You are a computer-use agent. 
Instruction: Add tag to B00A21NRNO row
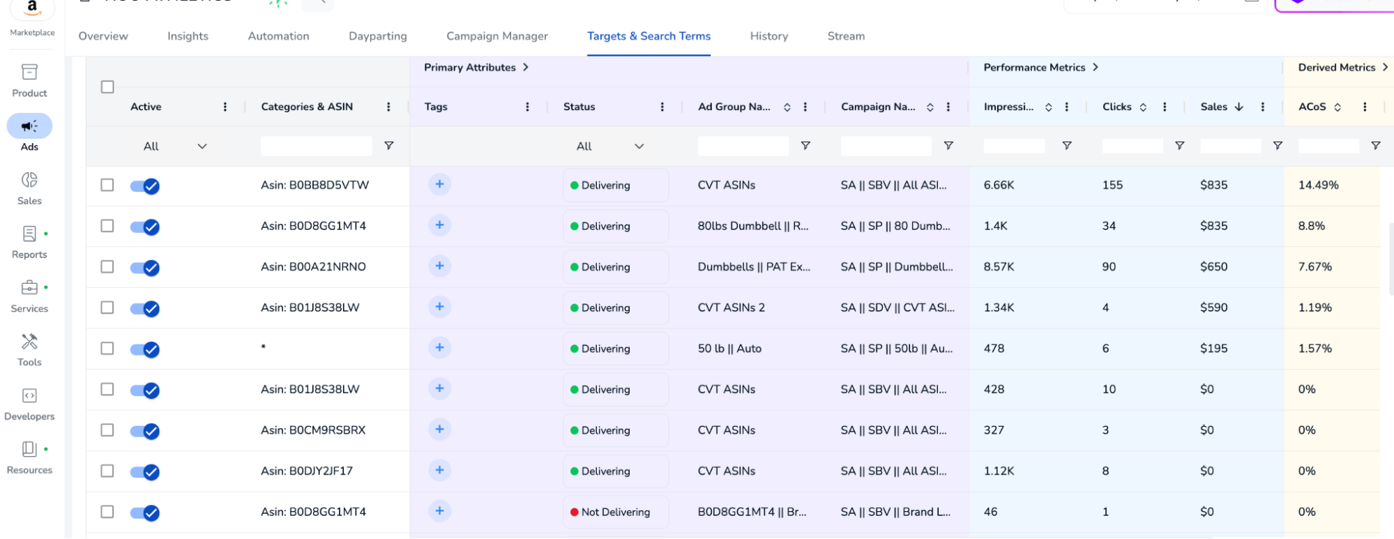point(439,266)
